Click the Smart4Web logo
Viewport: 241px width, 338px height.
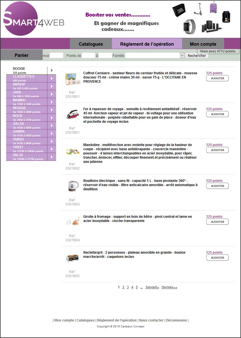pos(33,19)
